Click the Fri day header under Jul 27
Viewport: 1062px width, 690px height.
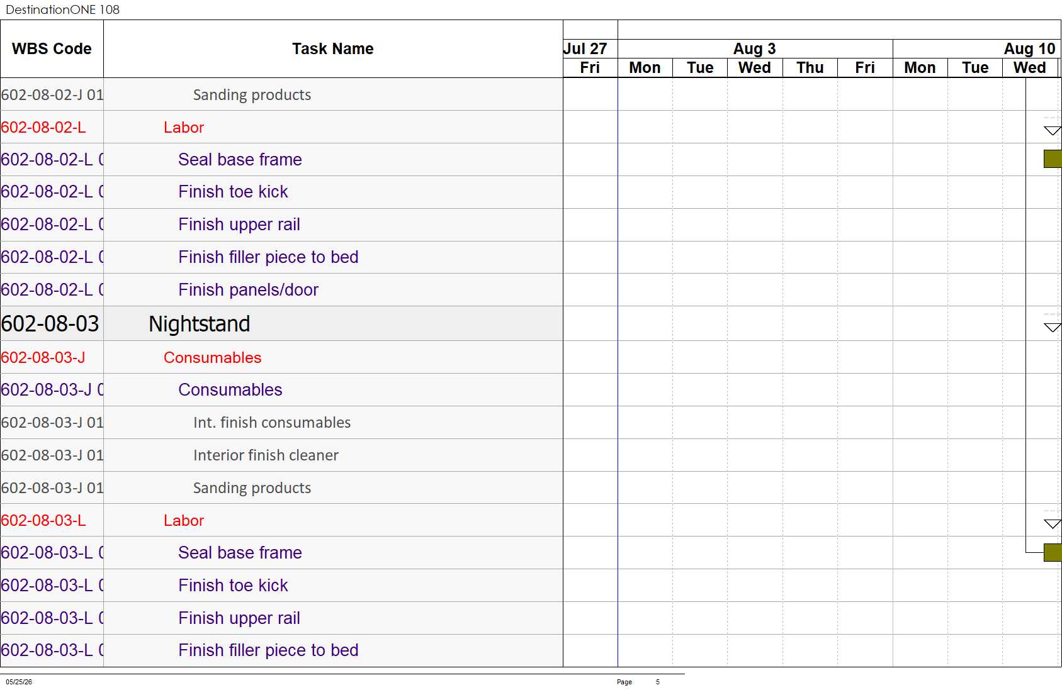pyautogui.click(x=590, y=68)
